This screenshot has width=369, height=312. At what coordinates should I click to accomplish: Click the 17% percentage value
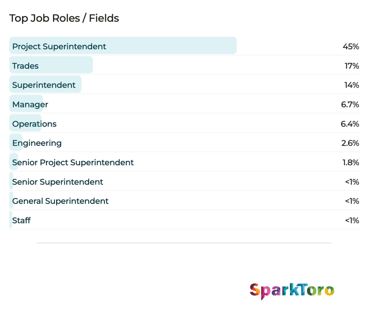(352, 66)
